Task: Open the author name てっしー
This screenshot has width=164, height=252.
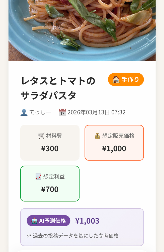Action: tap(40, 112)
